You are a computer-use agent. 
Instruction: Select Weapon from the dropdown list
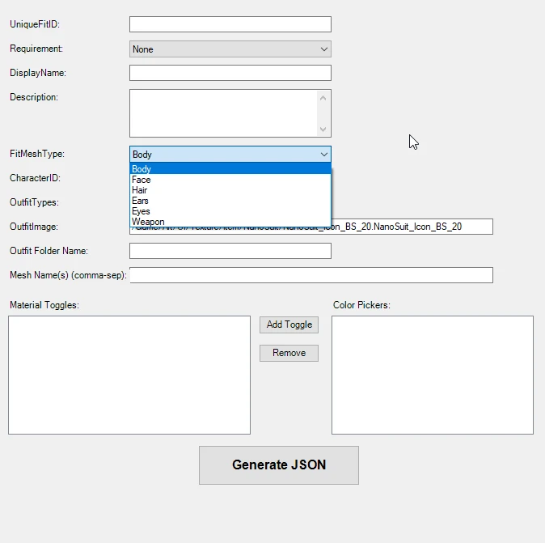pos(230,222)
